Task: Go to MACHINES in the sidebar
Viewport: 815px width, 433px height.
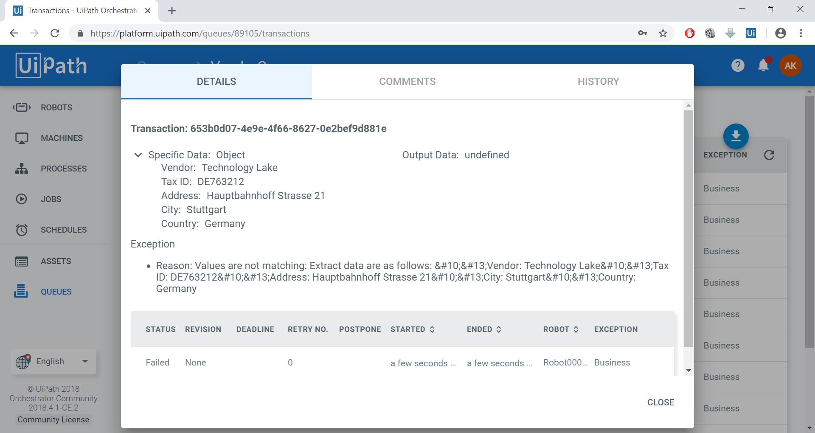Action: click(62, 138)
